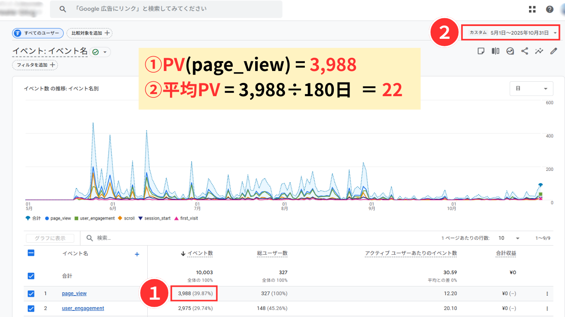The width and height of the screenshot is (565, 317).
Task: Open the Google apps grid icon
Action: tap(532, 9)
